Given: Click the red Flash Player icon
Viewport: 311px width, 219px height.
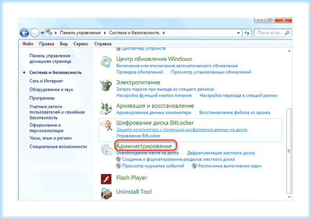Looking at the screenshot, I should click(x=106, y=179).
